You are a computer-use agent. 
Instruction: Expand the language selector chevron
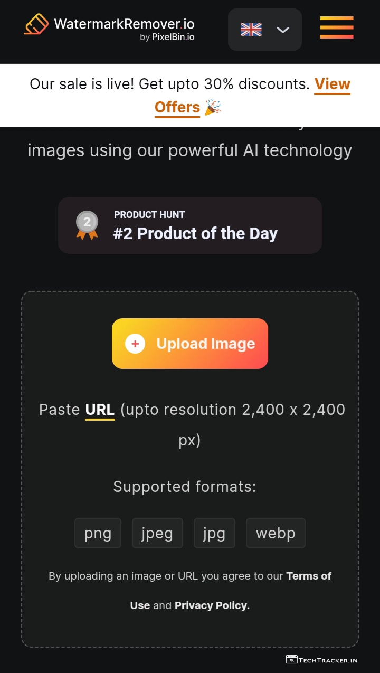(283, 30)
